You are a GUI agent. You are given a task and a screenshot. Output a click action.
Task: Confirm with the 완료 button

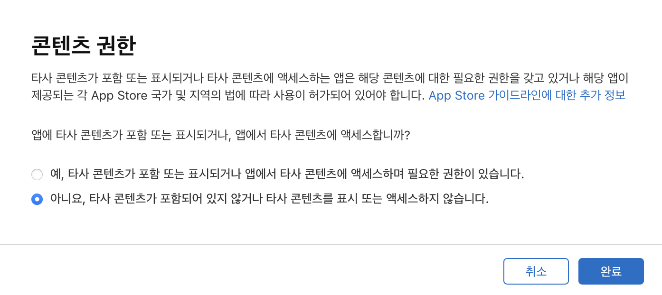coord(611,271)
